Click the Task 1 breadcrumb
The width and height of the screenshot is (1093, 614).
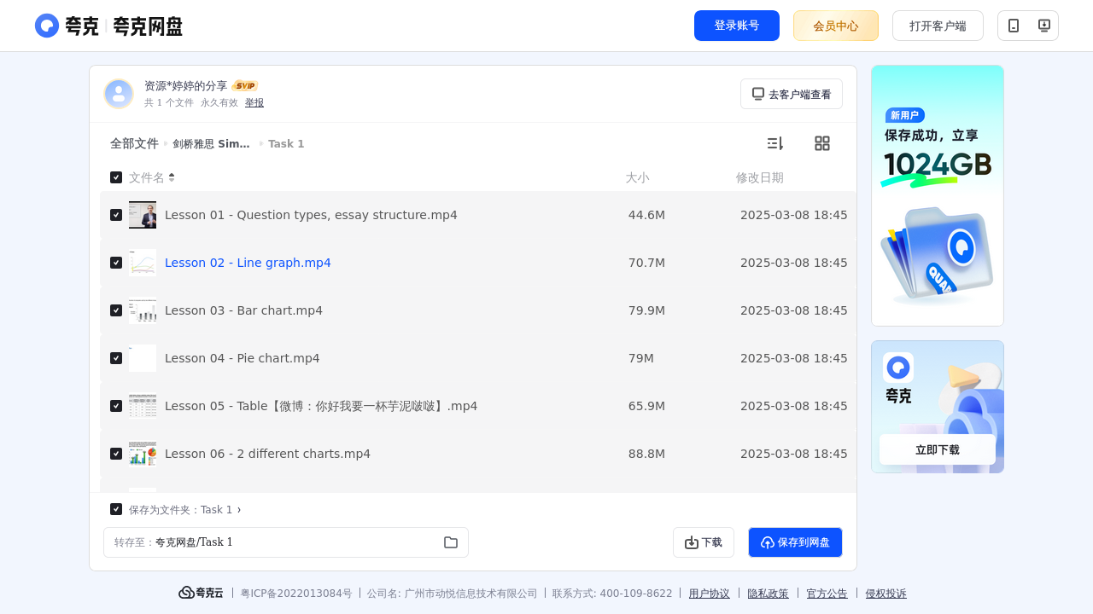[x=286, y=143]
